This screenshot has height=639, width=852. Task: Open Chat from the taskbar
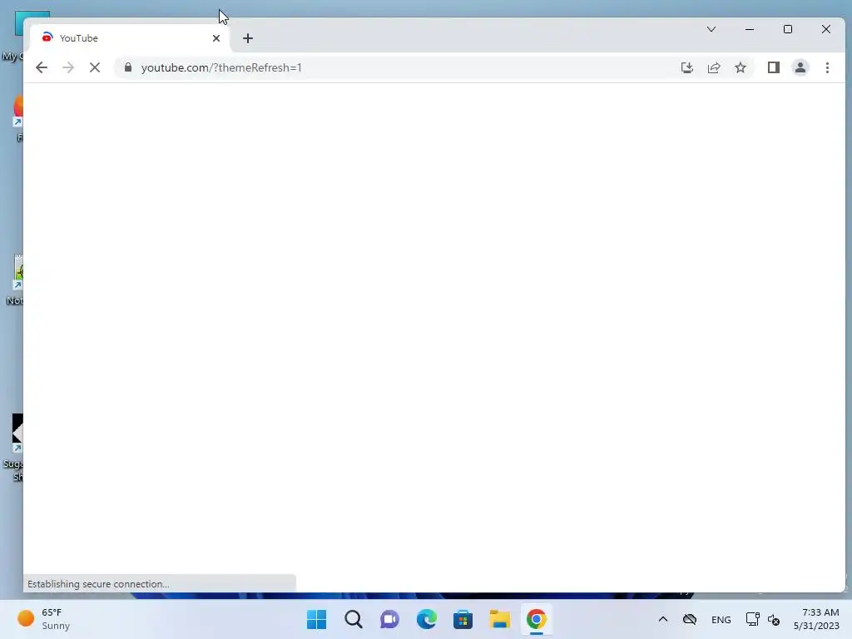point(389,619)
